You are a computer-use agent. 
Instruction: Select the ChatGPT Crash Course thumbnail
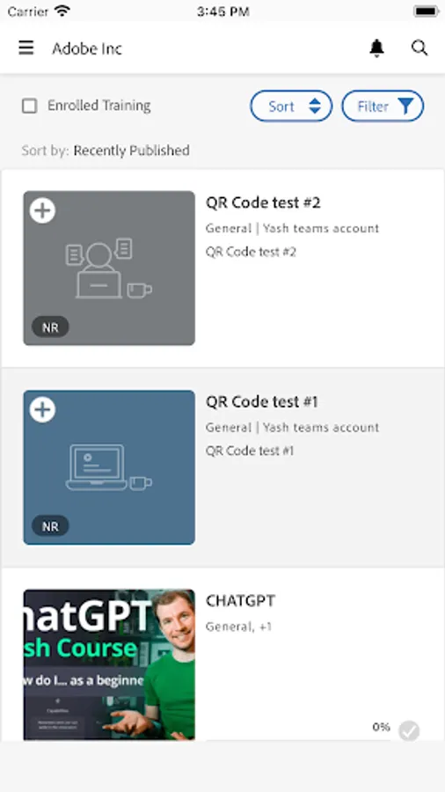pos(109,664)
